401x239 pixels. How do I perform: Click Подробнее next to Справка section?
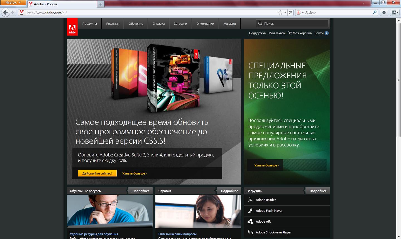(229, 191)
